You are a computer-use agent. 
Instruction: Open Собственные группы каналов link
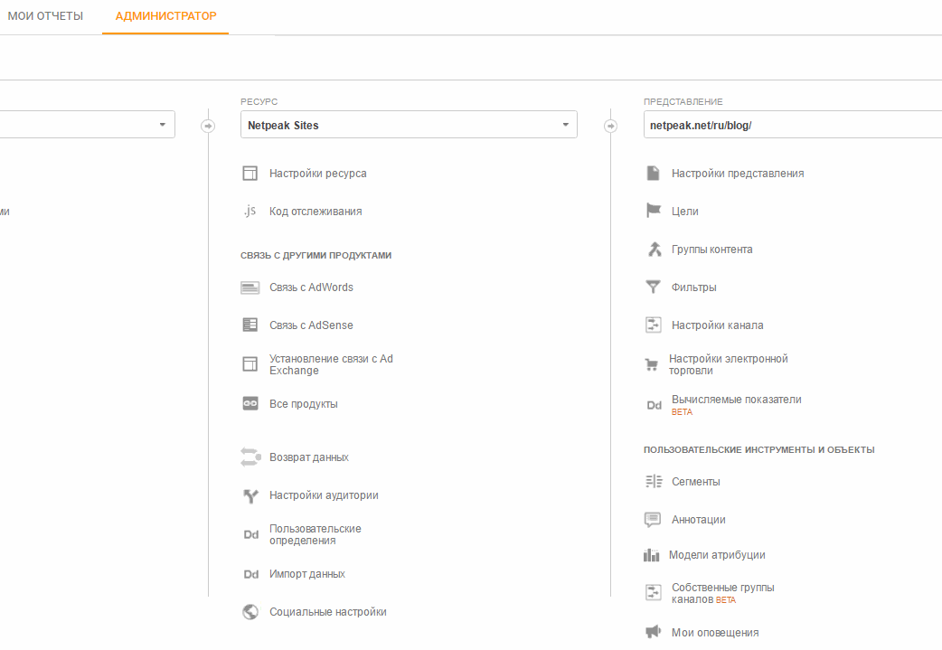click(722, 594)
